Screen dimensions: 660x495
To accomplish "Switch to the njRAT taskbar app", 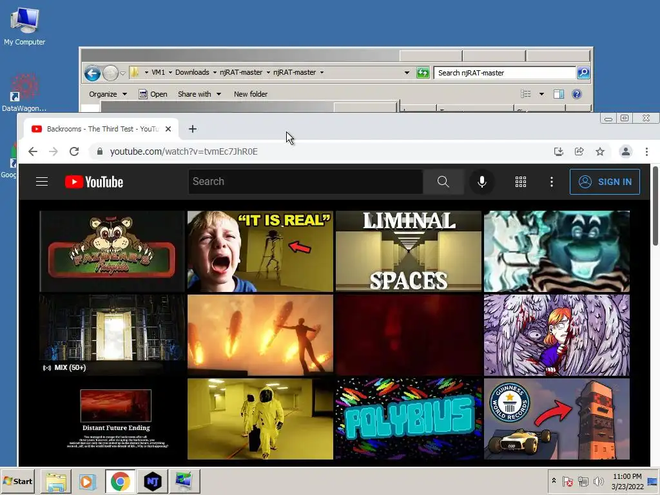I will coord(153,481).
